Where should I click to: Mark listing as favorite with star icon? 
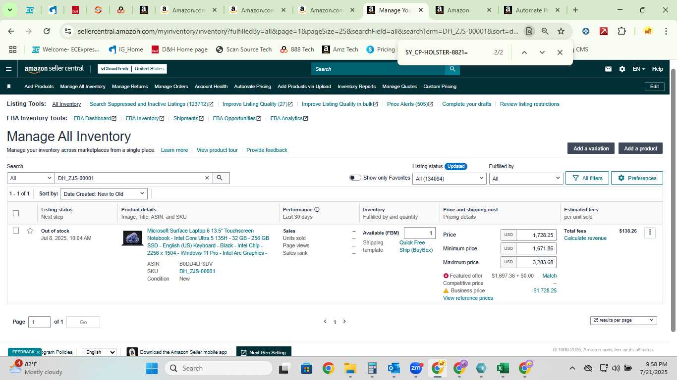click(x=30, y=231)
